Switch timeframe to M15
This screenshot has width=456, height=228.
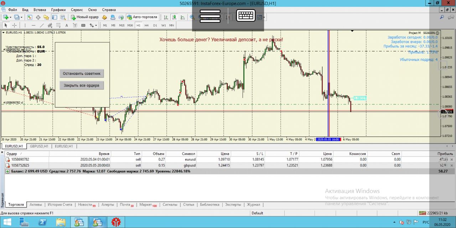point(122,25)
